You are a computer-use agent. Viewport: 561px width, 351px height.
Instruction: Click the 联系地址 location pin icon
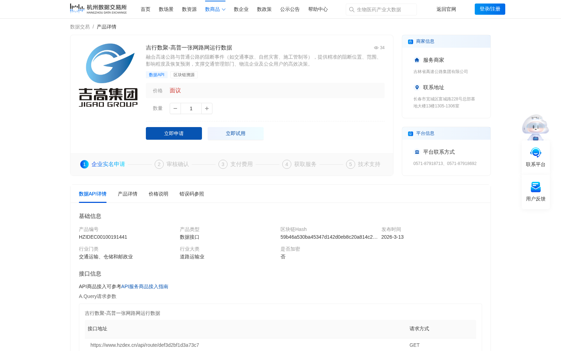tap(417, 87)
